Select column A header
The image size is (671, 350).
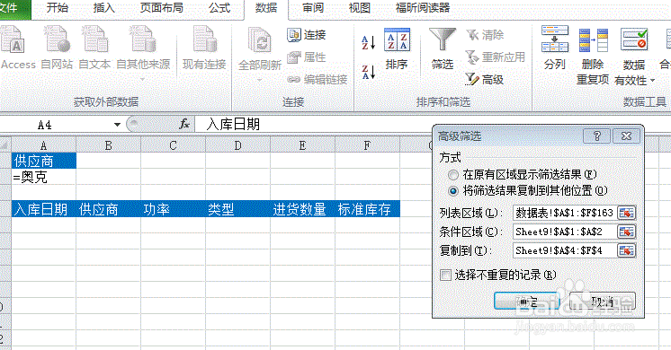tap(44, 145)
